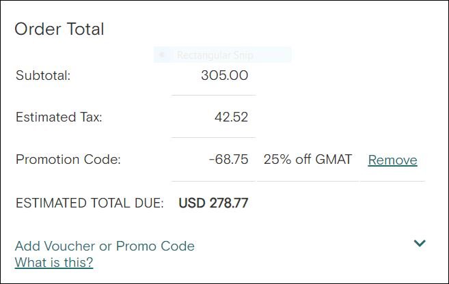Expand Add Voucher or Promo Code

pyautogui.click(x=105, y=246)
